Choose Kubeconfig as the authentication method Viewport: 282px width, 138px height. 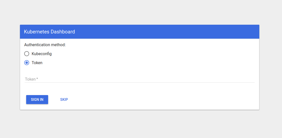point(27,54)
